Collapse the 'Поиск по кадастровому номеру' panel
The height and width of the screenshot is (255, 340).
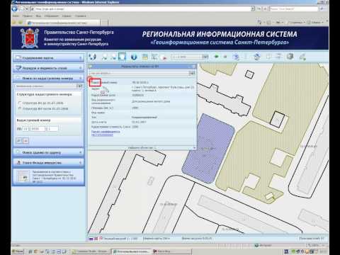[x=48, y=78]
